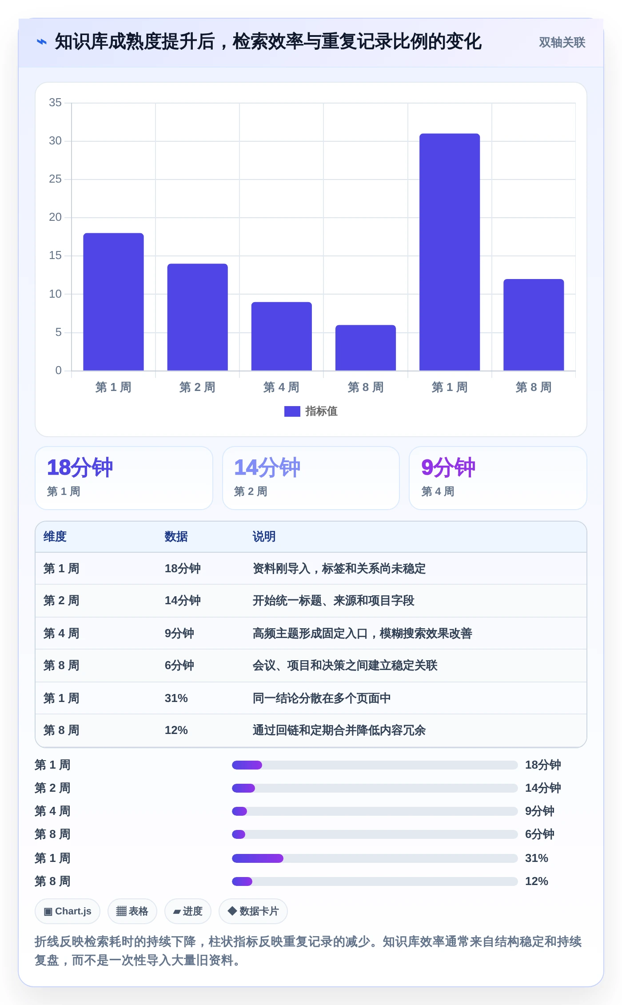The width and height of the screenshot is (622, 1005).
Task: Click the 双轴关联 label in the header
Action: click(562, 42)
